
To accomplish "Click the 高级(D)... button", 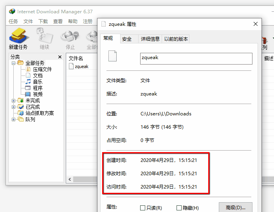I will 235,207.
